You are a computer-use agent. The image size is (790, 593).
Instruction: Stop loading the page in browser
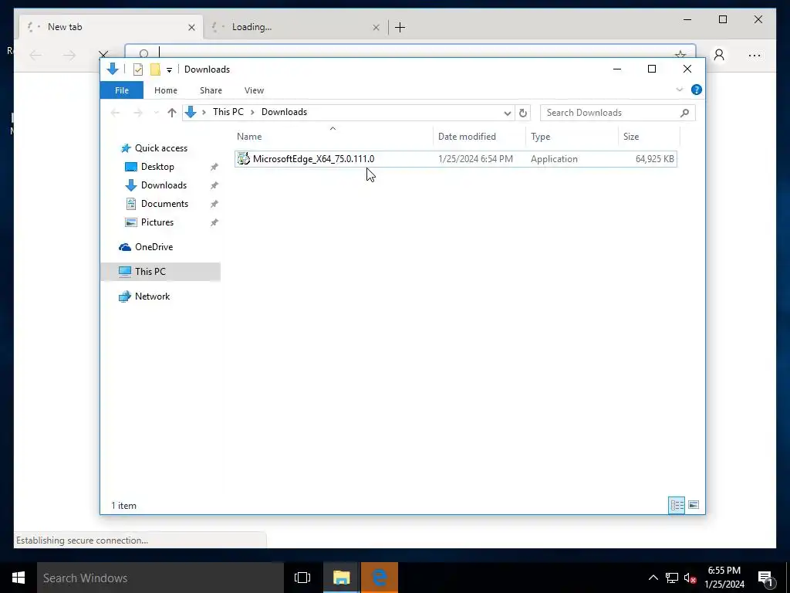(103, 54)
